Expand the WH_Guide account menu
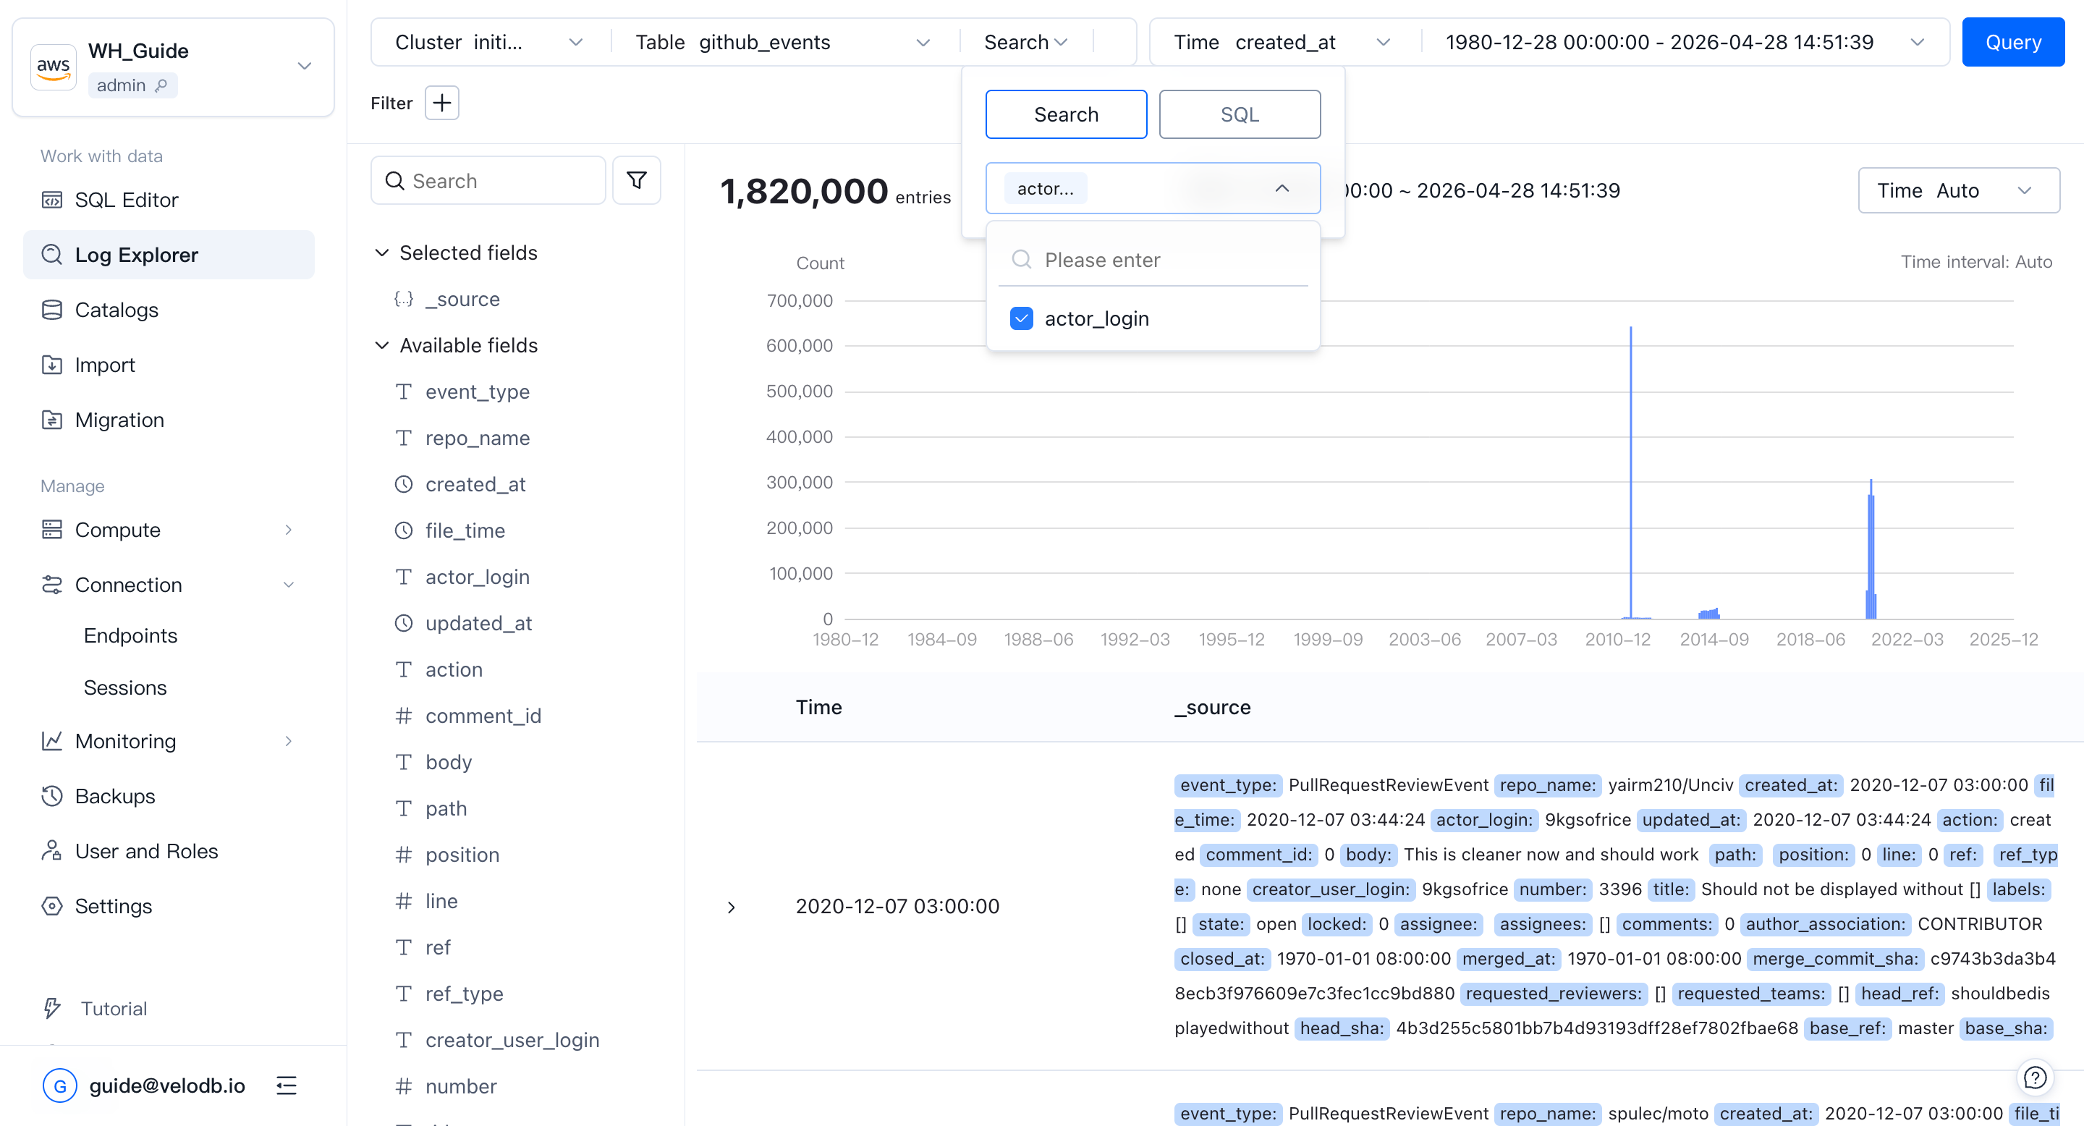 (304, 67)
